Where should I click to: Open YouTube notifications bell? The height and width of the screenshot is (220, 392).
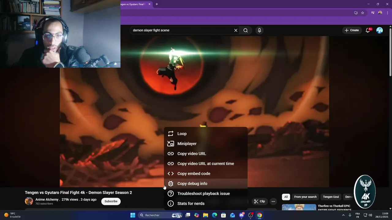(x=368, y=30)
